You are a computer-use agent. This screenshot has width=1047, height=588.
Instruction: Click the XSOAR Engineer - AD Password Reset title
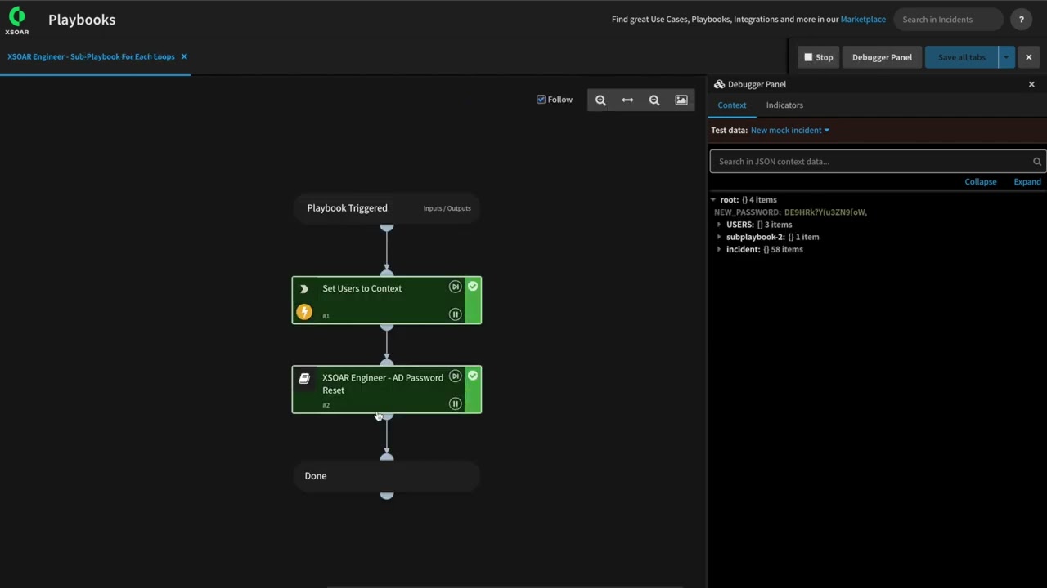pos(383,384)
